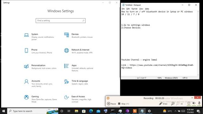Image resolution: width=203 pixels, height=114 pixels.
Task: Open the Personalization settings icon
Action: (26, 66)
